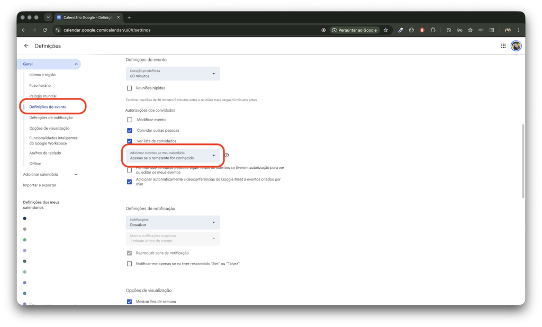Click the link icon in browser toolbar

tap(481, 30)
